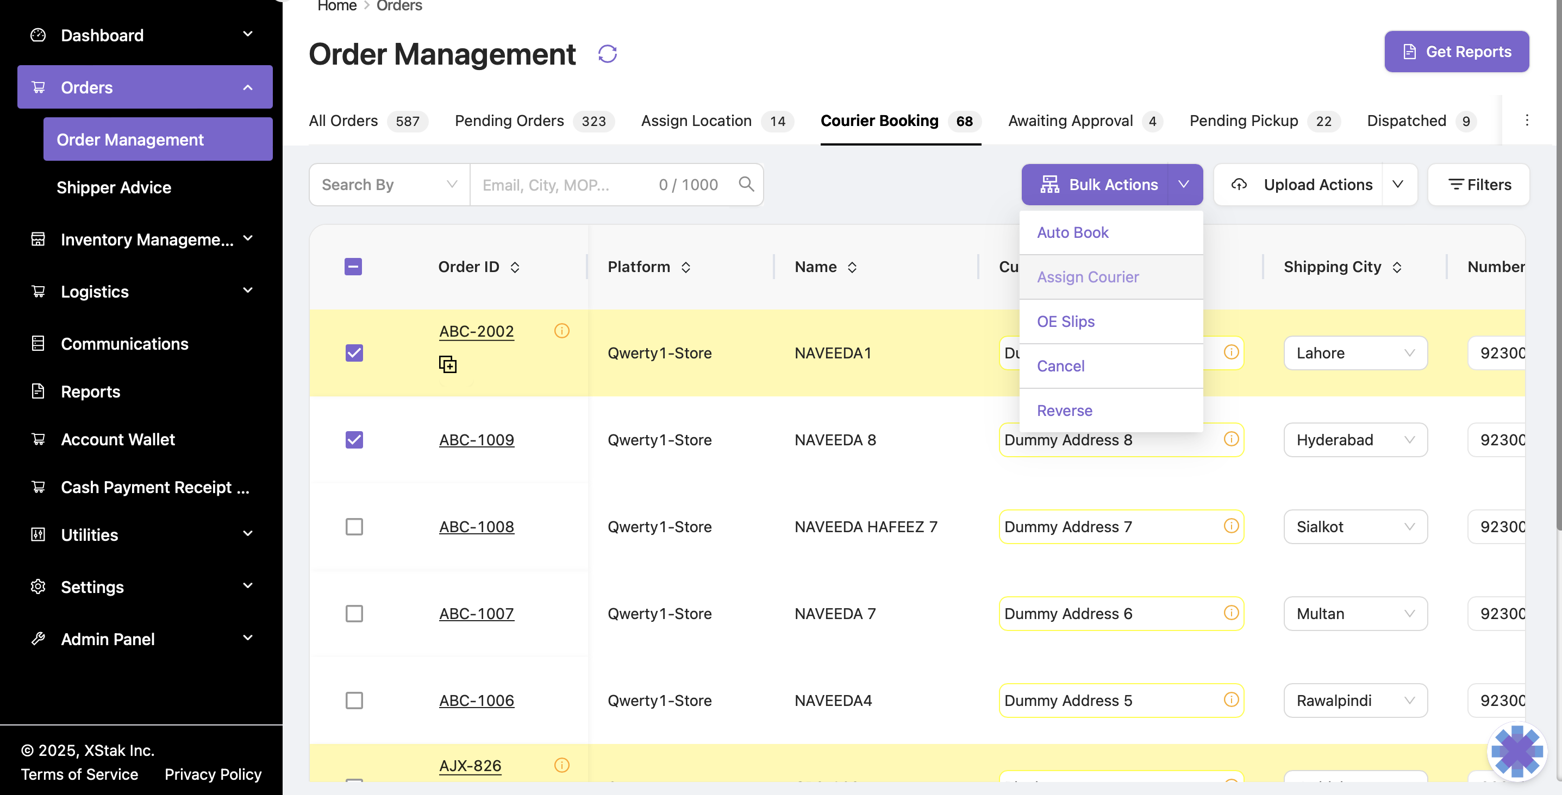Click the Upload Actions button
Image resolution: width=1562 pixels, height=795 pixels.
[x=1298, y=184]
